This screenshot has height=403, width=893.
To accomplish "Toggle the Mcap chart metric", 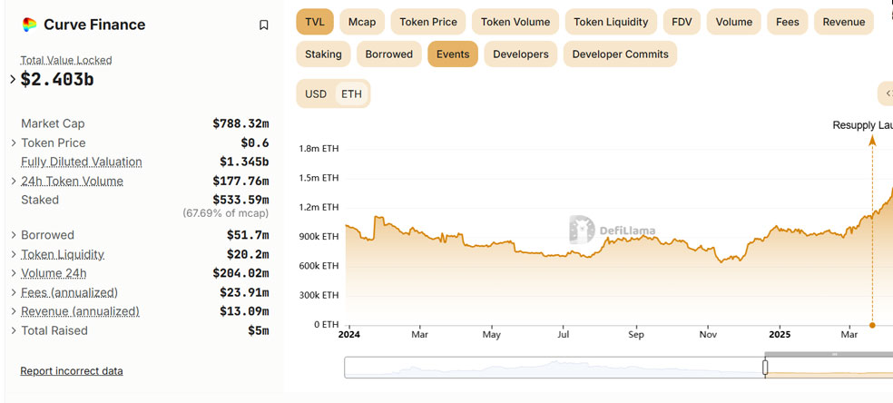I will tap(362, 22).
